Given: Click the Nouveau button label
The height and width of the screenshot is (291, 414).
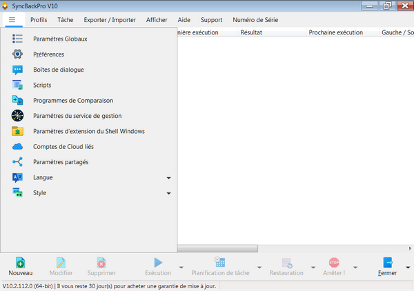Looking at the screenshot, I should pos(20,273).
